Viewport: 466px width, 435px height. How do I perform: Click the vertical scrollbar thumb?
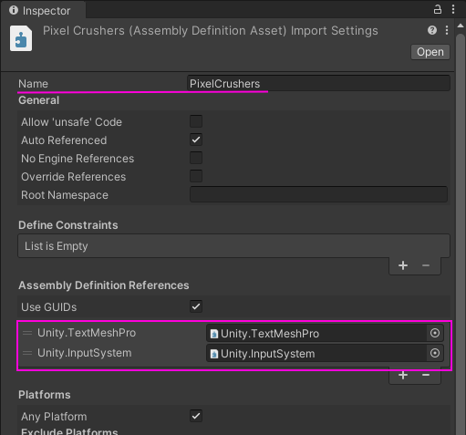(x=461, y=233)
